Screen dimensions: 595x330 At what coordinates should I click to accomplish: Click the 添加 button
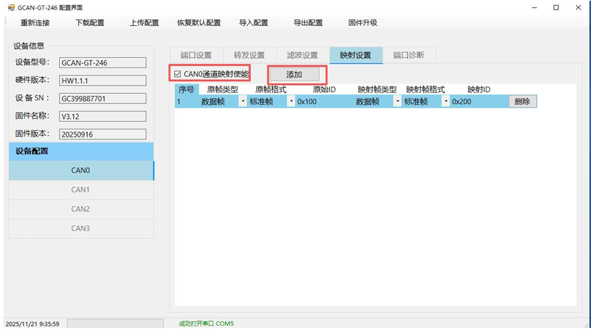pyautogui.click(x=294, y=74)
